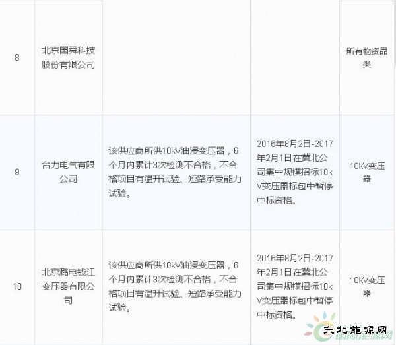Click company name 台力电气有限公司
This screenshot has height=345, width=396.
point(68,173)
